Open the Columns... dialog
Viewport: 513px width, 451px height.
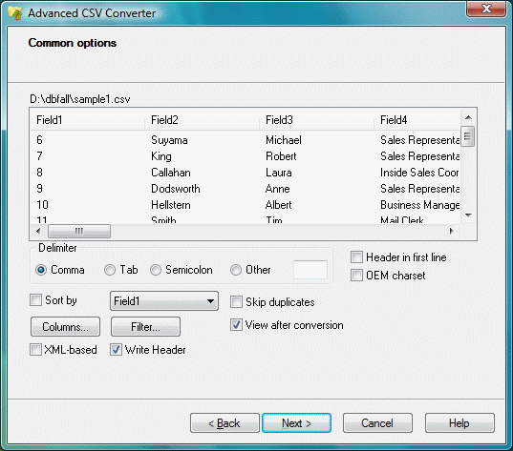click(x=65, y=327)
